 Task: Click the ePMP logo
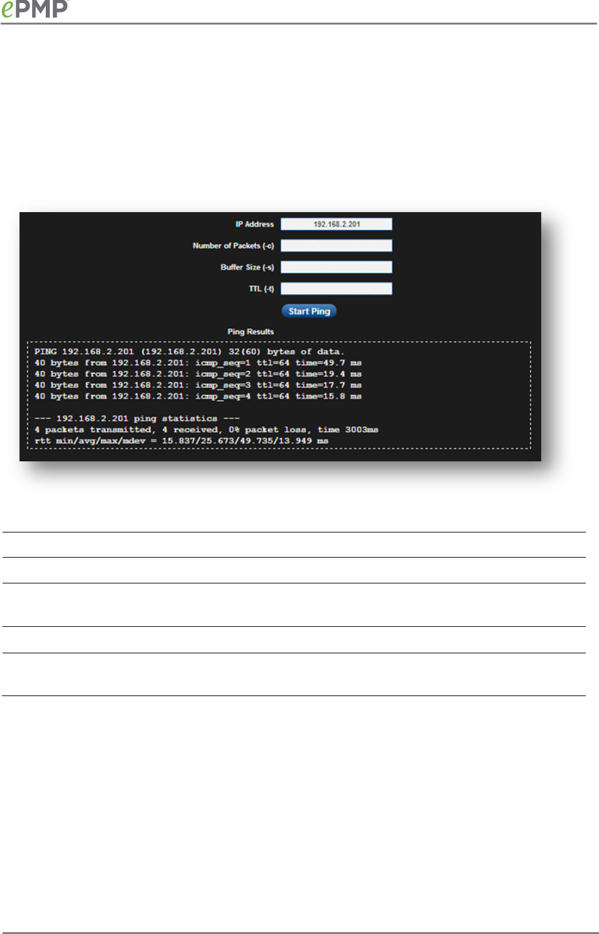click(34, 8)
